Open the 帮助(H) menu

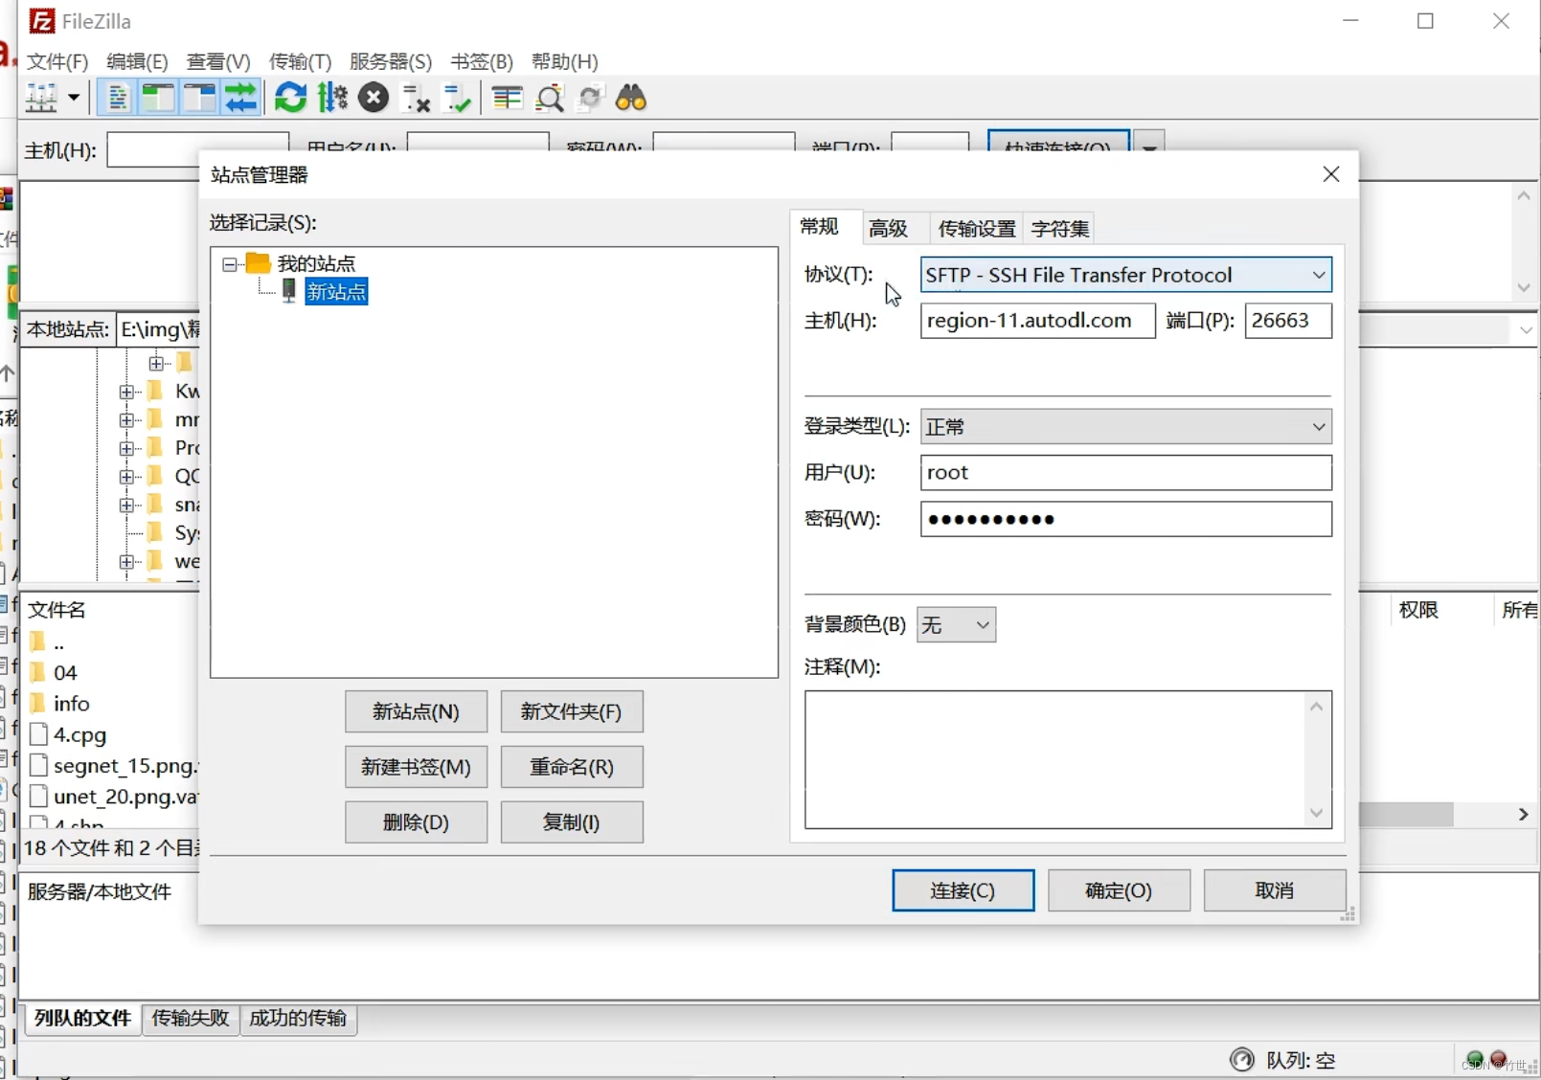click(565, 61)
